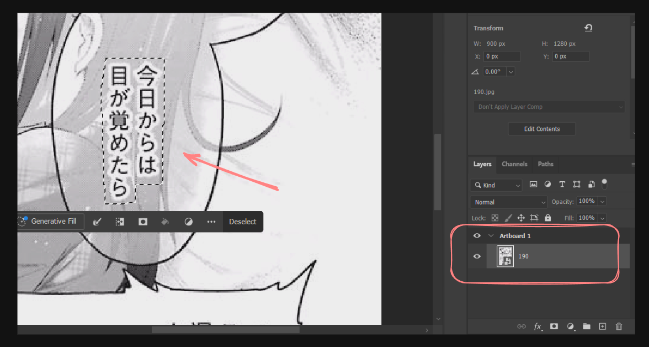The image size is (649, 347).
Task: Create new fill or adjustment layer icon
Action: click(571, 327)
